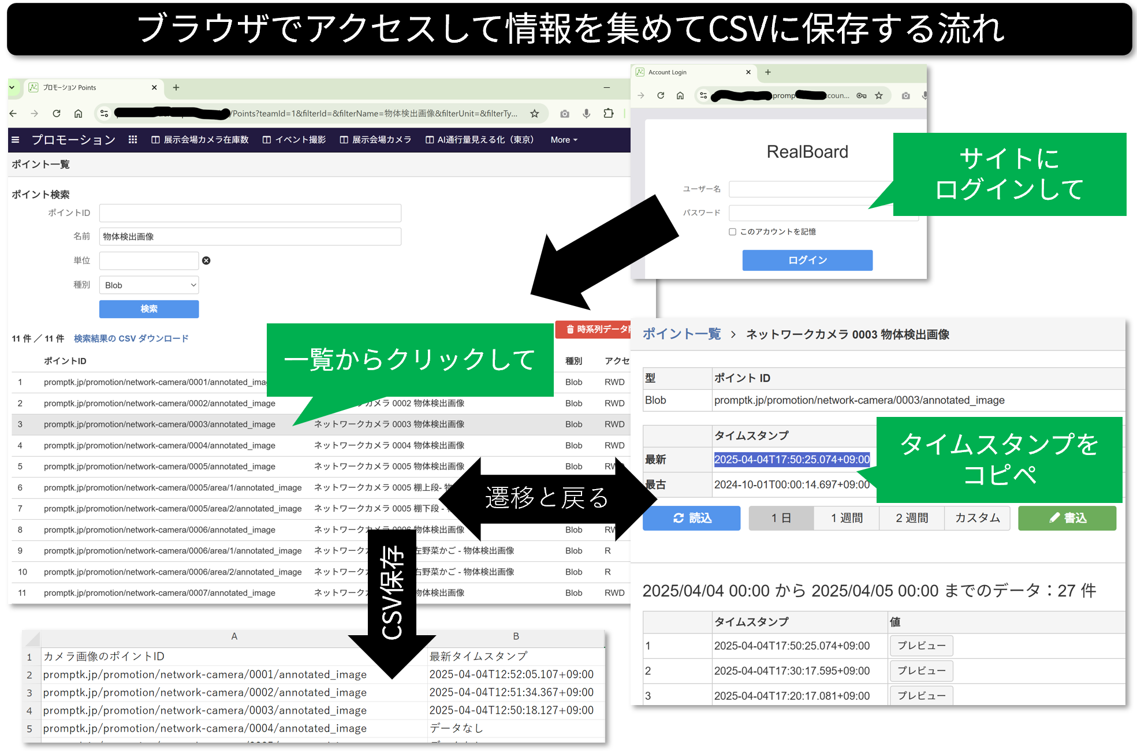
Task: Open the apps grid icon in navbar
Action: (133, 140)
